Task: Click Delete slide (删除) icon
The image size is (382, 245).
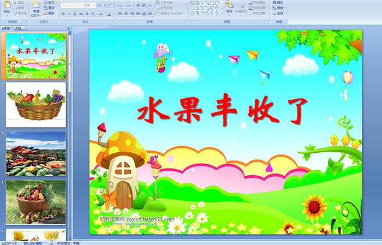Action: click(x=45, y=13)
